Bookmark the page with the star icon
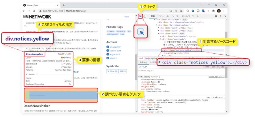Image resolution: width=255 pixels, height=117 pixels. [181, 11]
